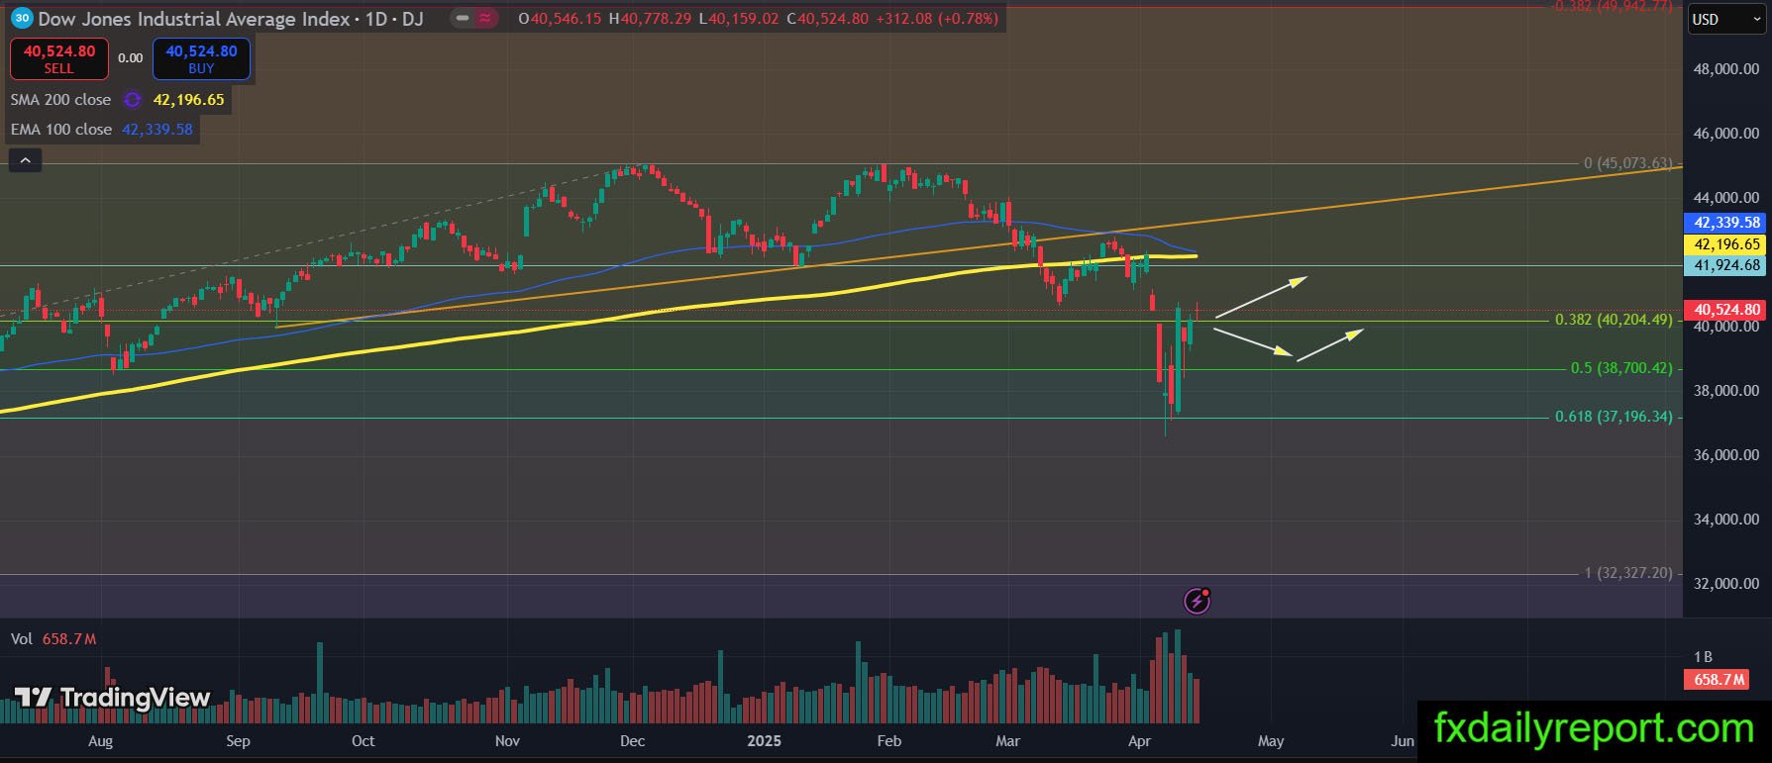Click the 1B volume scale label
1772x763 pixels.
[1703, 657]
